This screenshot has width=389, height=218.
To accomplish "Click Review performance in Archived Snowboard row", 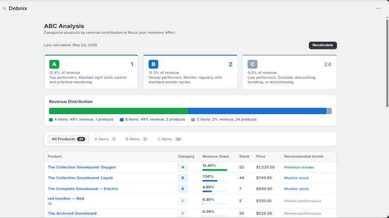I will point(303,213).
